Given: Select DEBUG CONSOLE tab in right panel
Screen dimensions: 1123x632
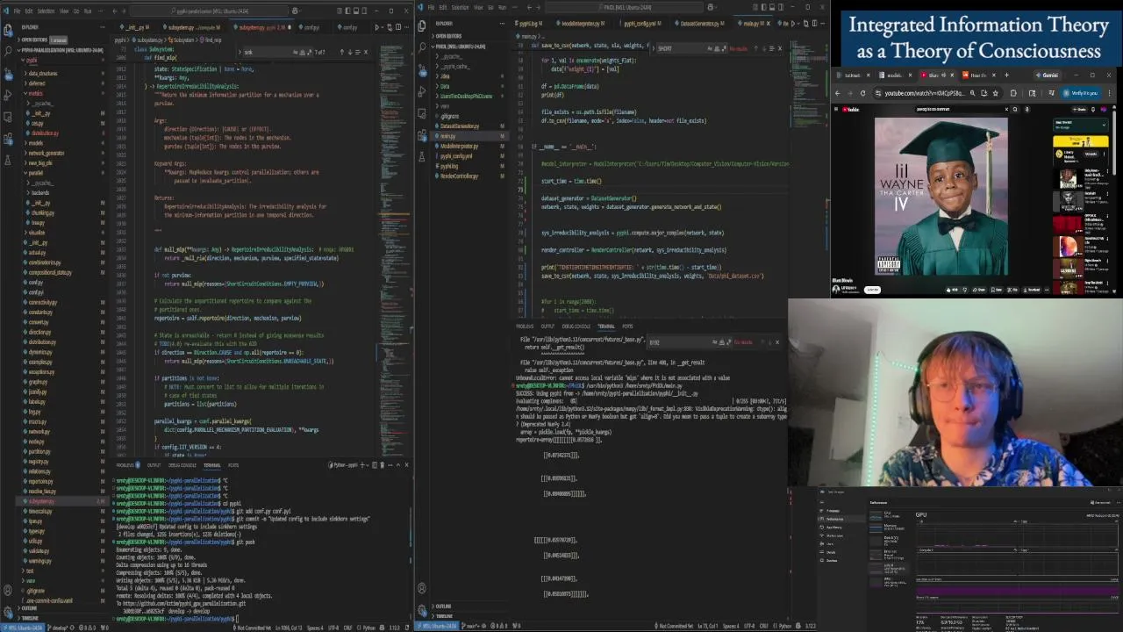Looking at the screenshot, I should coord(576,327).
